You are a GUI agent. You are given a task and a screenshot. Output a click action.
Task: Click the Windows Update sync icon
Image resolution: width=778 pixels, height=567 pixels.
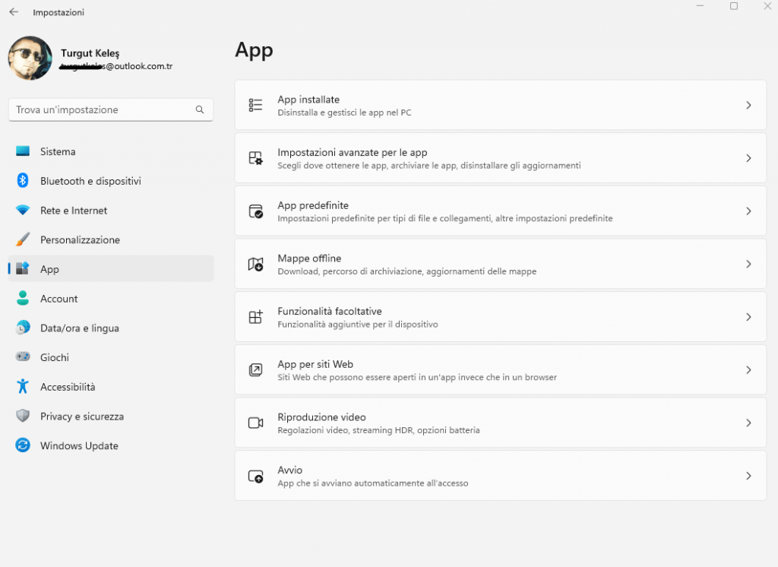[23, 446]
